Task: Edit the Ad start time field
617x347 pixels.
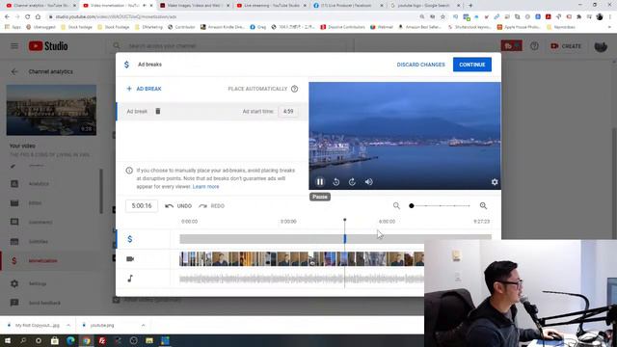Action: click(288, 112)
